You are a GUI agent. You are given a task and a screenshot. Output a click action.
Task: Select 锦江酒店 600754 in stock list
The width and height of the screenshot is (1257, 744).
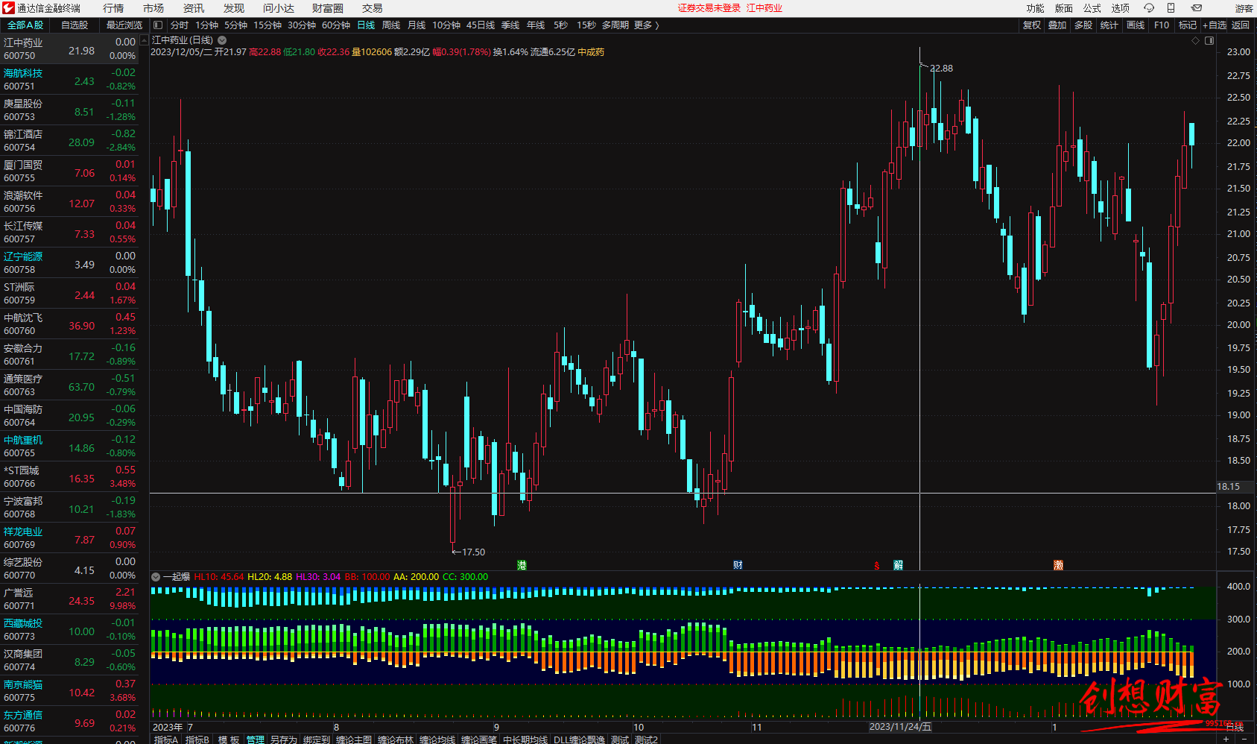(69, 141)
